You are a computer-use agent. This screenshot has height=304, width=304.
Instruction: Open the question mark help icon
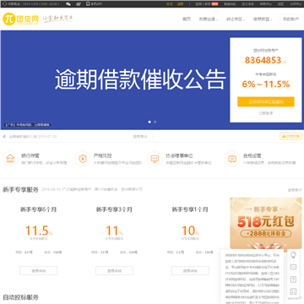tap(293, 280)
